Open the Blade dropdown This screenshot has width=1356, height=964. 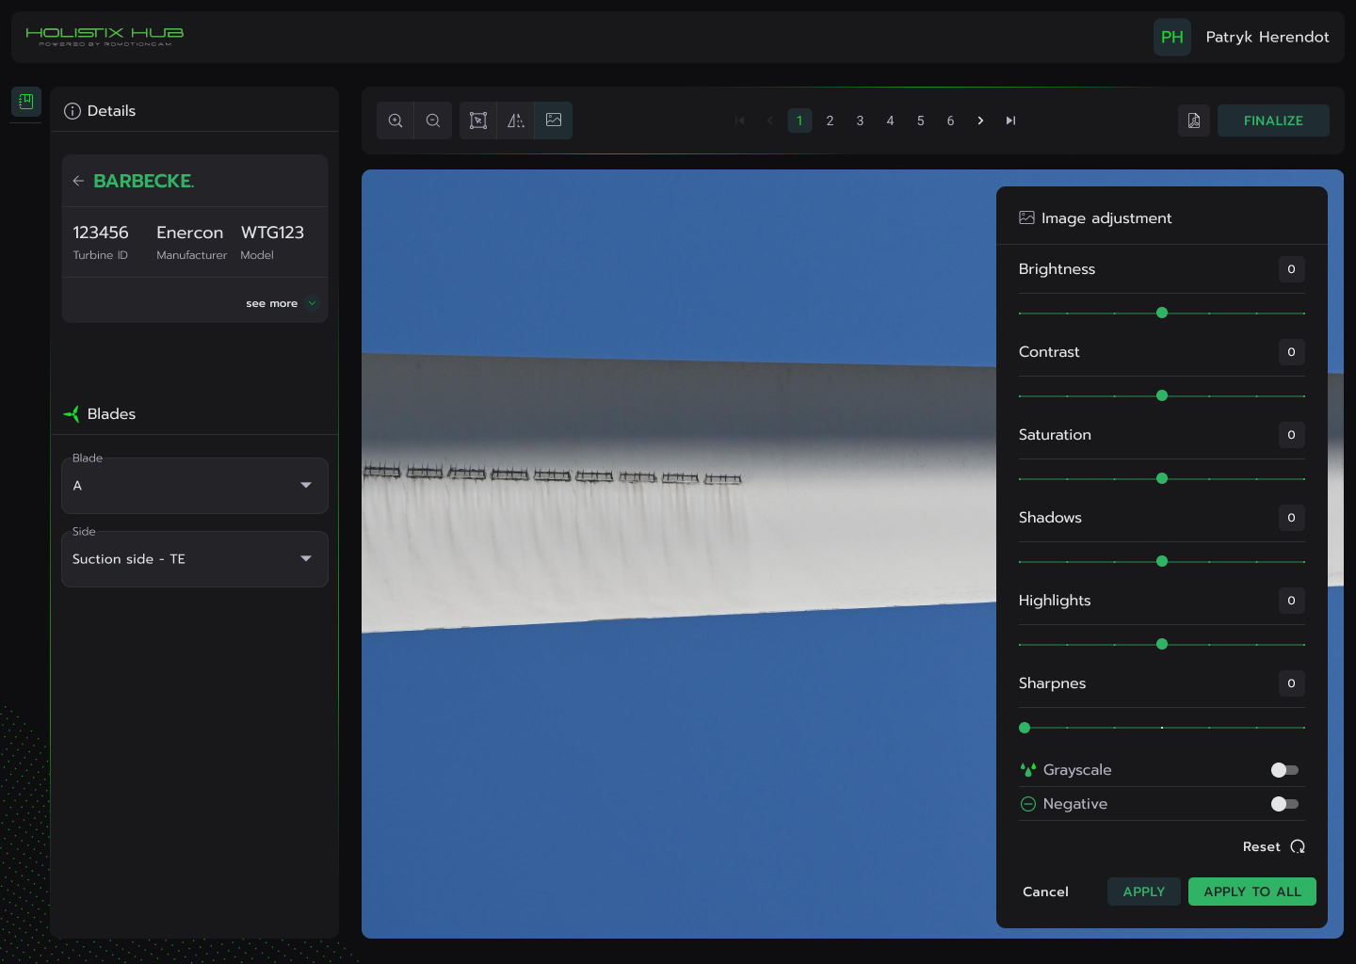coord(195,486)
